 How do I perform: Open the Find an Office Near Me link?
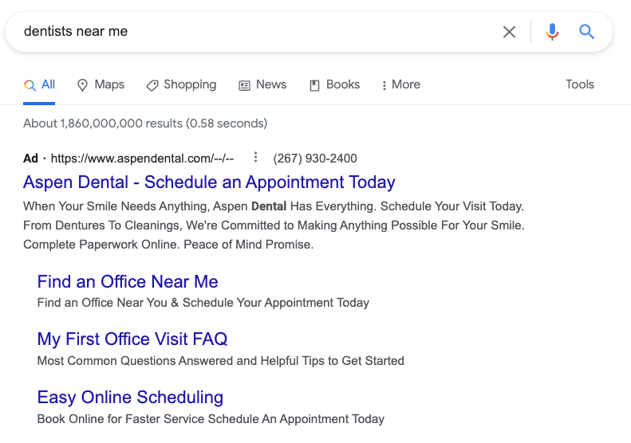pos(128,281)
